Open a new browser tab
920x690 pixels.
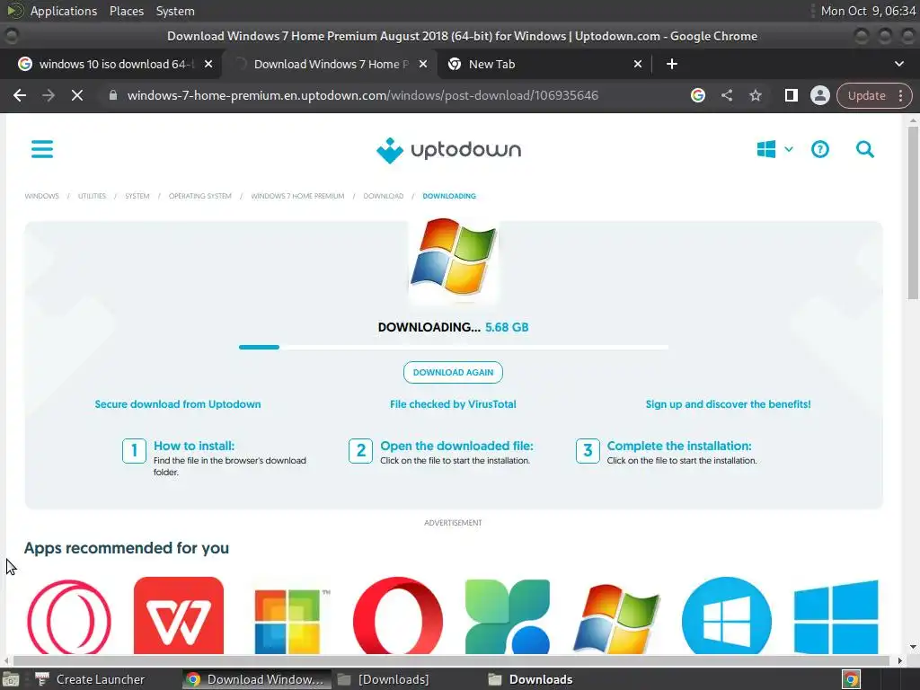pos(672,64)
